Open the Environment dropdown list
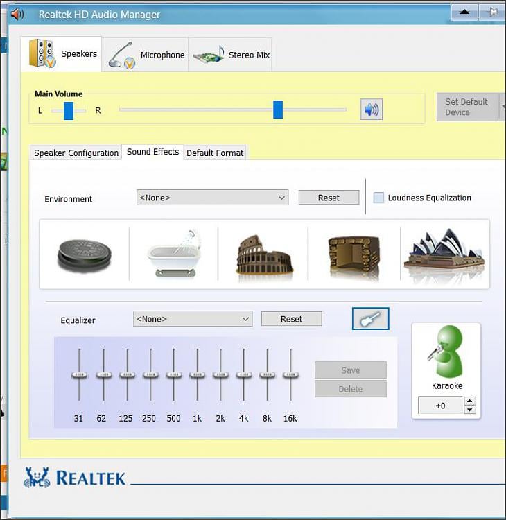 tap(212, 198)
